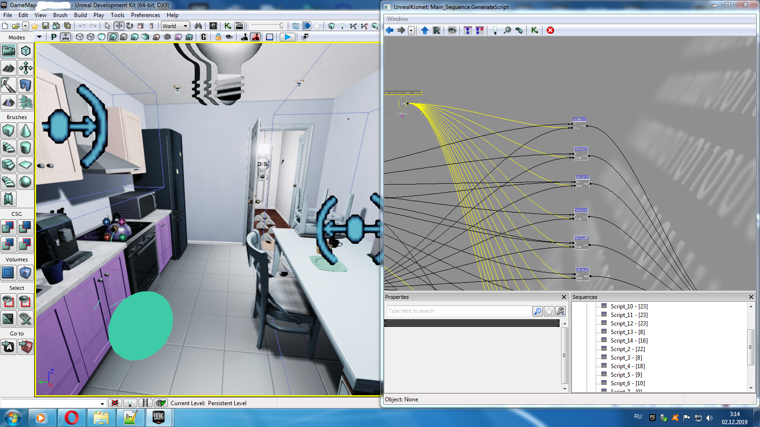Image resolution: width=760 pixels, height=427 pixels.
Task: Open the status bar command dropdown arrow
Action: click(102, 404)
